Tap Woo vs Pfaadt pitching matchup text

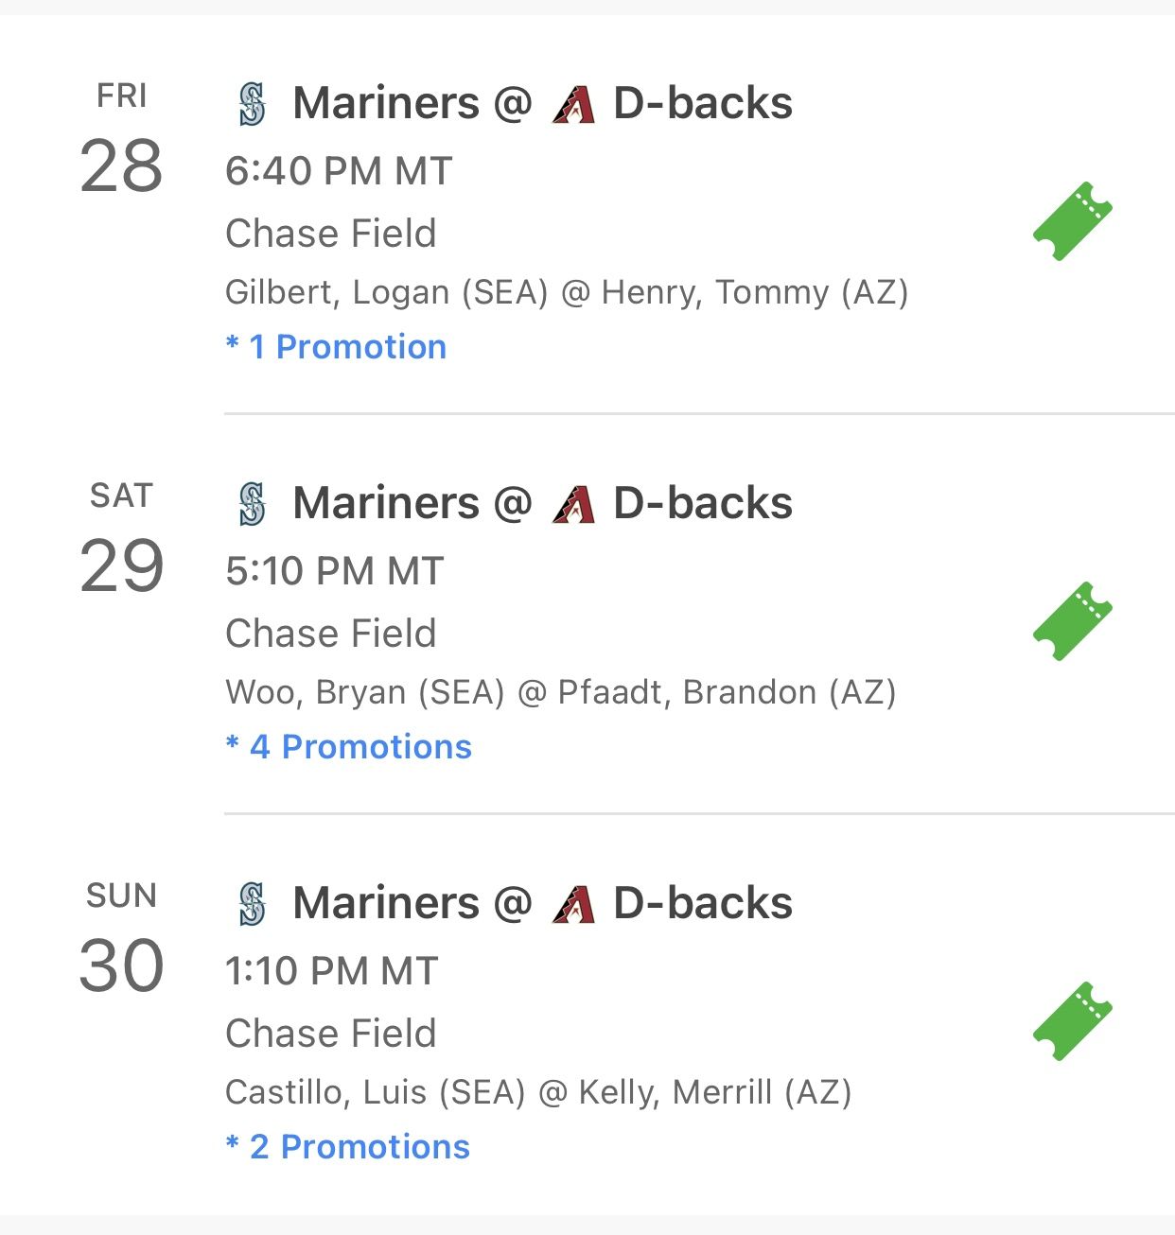pos(560,692)
